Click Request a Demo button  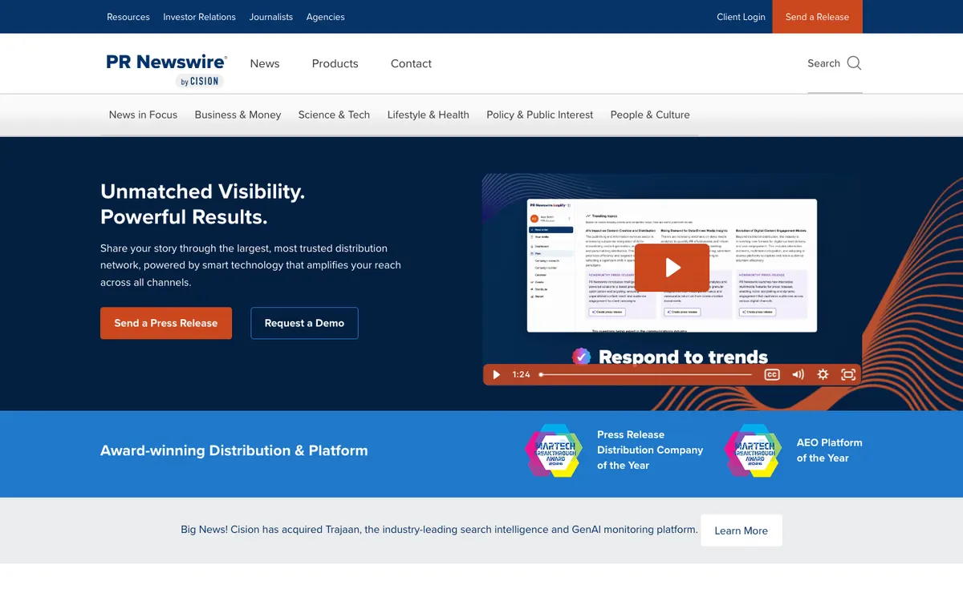point(304,323)
